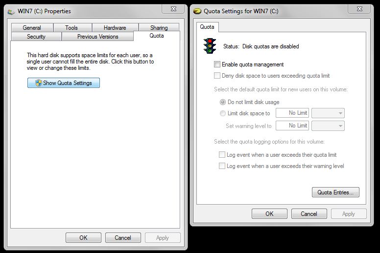Click the Limit disk space value field
The image size is (380, 253).
pos(292,113)
